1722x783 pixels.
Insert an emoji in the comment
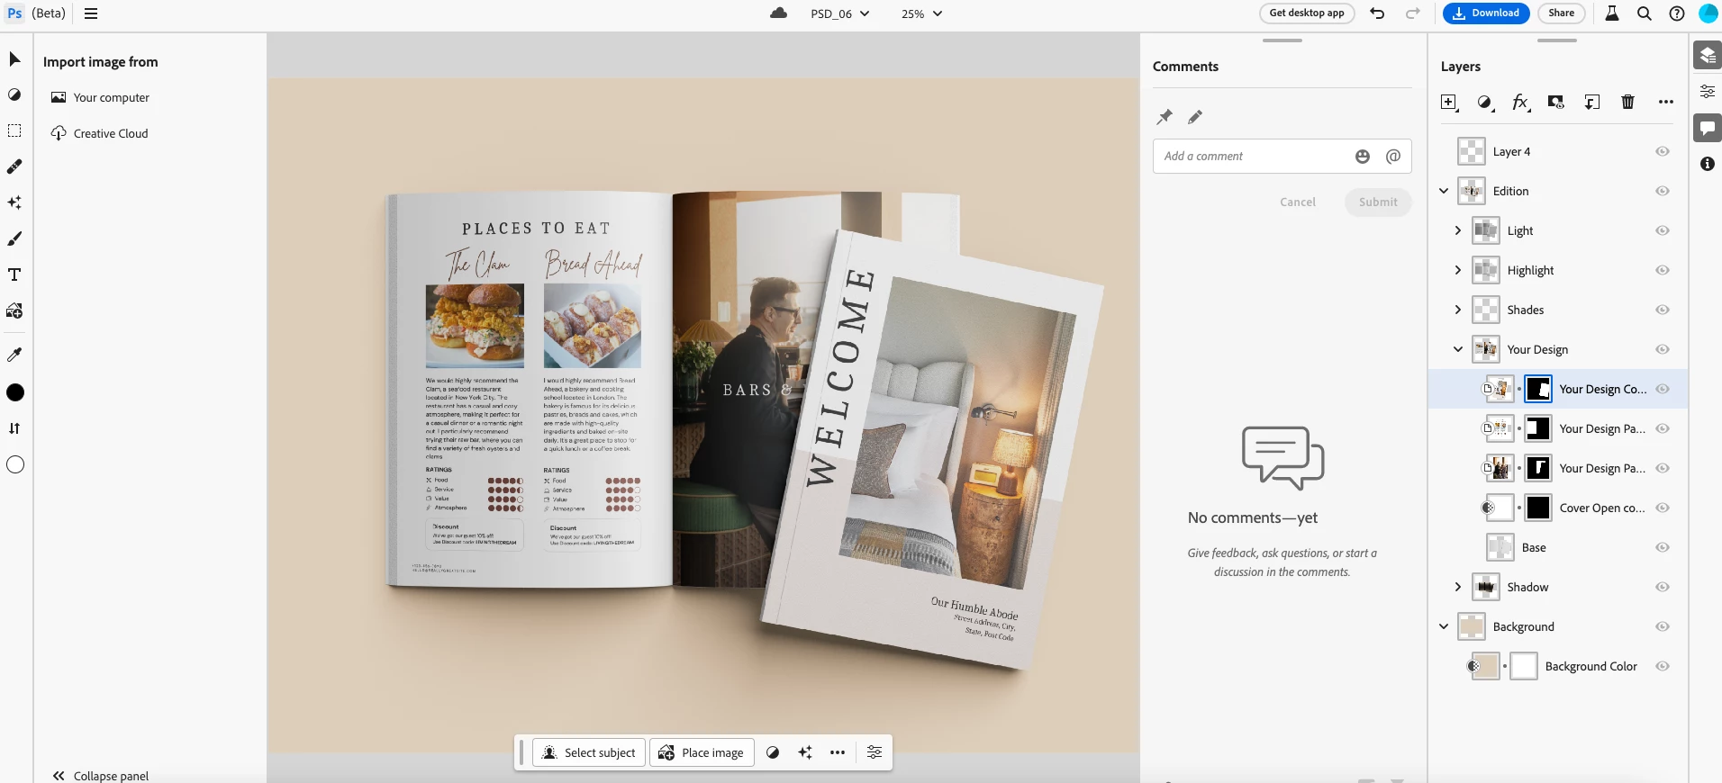[x=1363, y=157]
